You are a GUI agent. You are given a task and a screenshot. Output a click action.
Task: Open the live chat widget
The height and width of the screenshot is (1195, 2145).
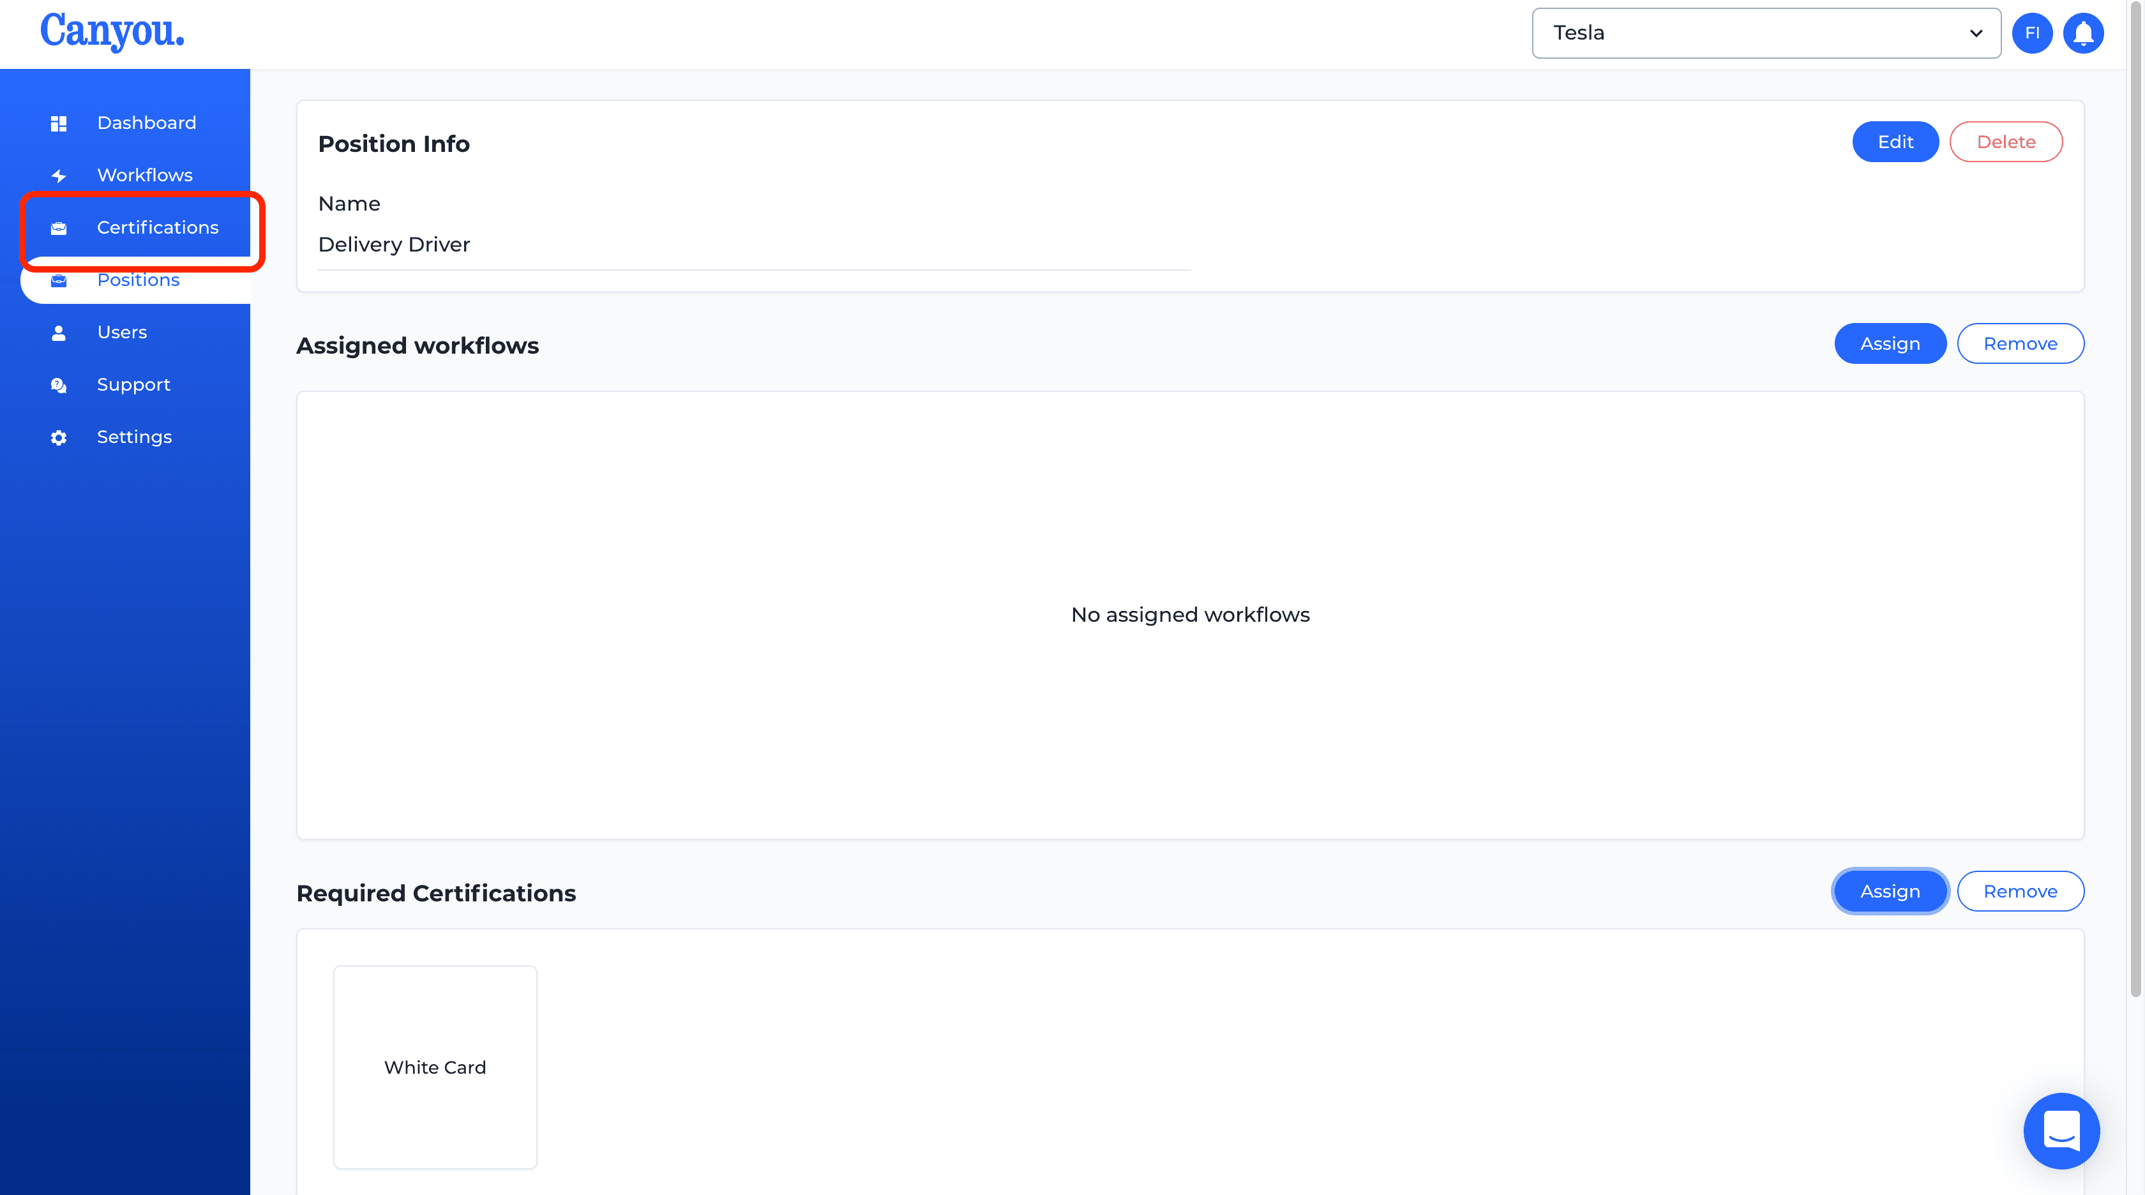coord(2061,1131)
